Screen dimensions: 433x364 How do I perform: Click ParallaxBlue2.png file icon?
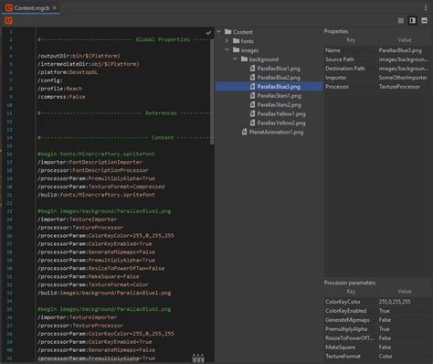(252, 78)
